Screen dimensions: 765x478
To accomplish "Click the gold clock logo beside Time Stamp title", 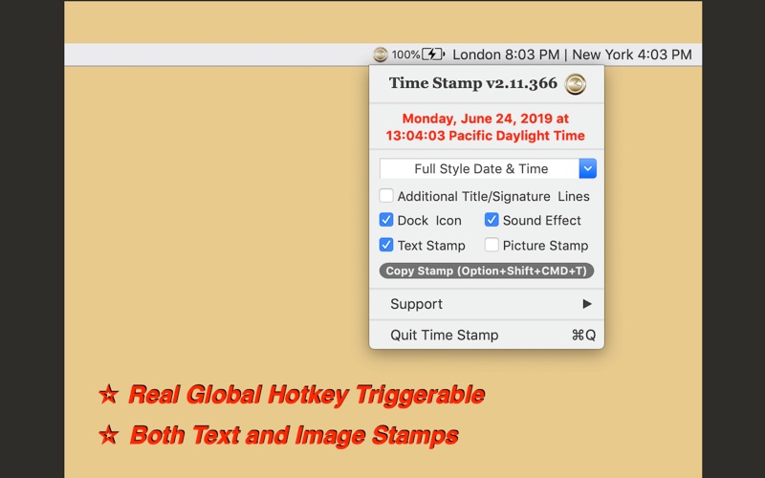I will (x=576, y=84).
